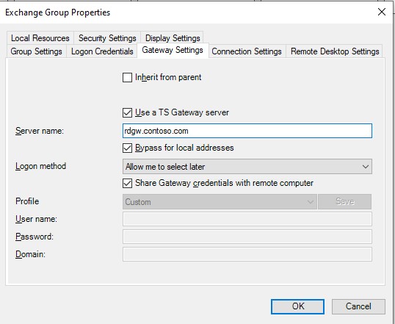Viewport: 395px width, 324px height.
Task: Close the Exchange Group Properties dialog
Action: (382, 12)
